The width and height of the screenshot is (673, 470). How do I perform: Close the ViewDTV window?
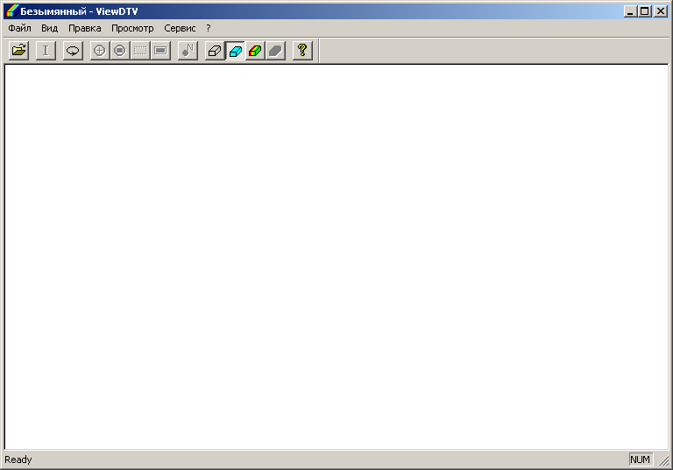661,11
